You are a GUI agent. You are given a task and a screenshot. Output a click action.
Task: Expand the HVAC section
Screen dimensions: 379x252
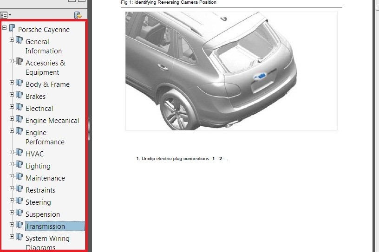(x=12, y=152)
